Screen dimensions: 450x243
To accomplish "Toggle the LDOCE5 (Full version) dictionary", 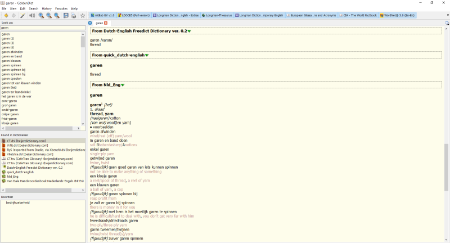I will (x=134, y=15).
